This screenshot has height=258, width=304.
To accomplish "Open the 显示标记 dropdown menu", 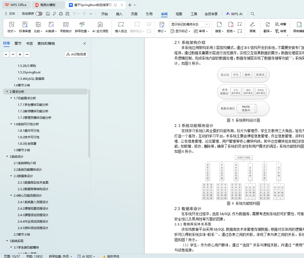I will click(x=180, y=31).
